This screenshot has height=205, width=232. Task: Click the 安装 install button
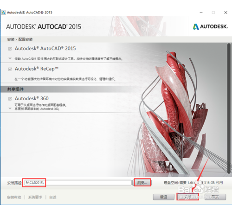pos(188,197)
